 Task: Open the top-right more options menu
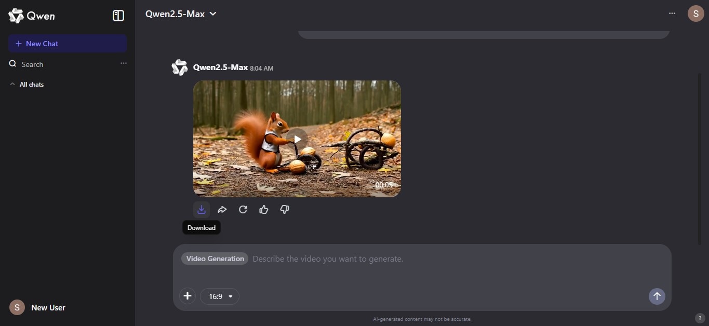point(672,13)
